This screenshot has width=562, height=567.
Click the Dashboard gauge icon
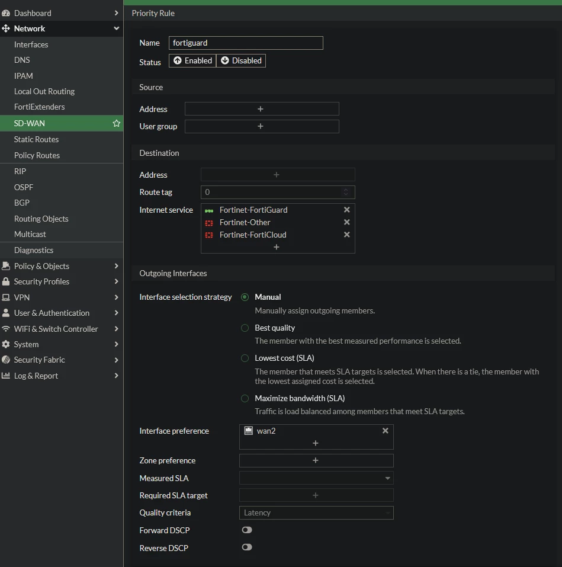(6, 13)
